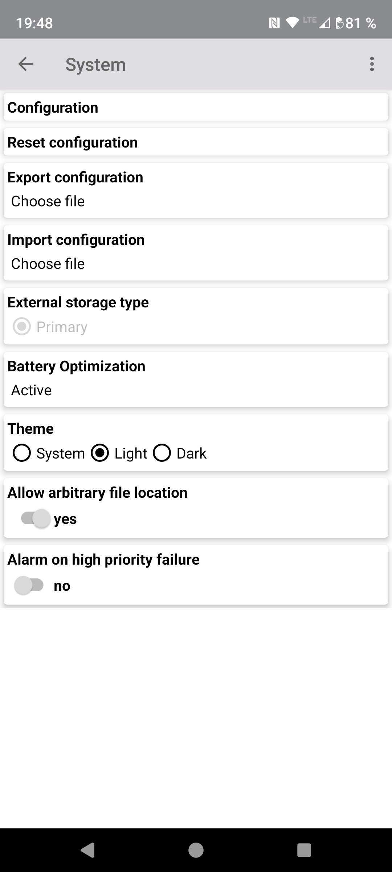Image resolution: width=392 pixels, height=872 pixels.
Task: Tap the Configuration section header
Action: pyautogui.click(x=53, y=108)
